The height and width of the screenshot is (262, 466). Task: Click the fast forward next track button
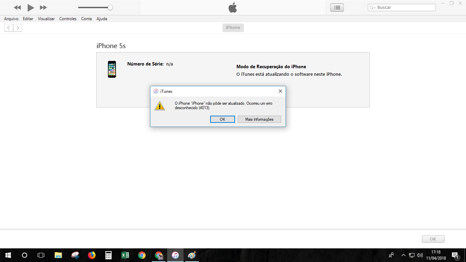tap(43, 8)
